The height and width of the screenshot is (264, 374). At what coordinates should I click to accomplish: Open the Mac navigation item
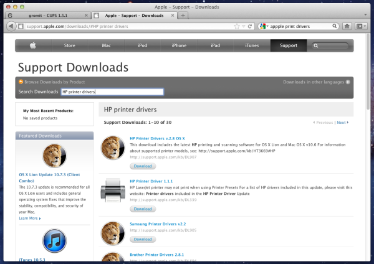tap(106, 45)
